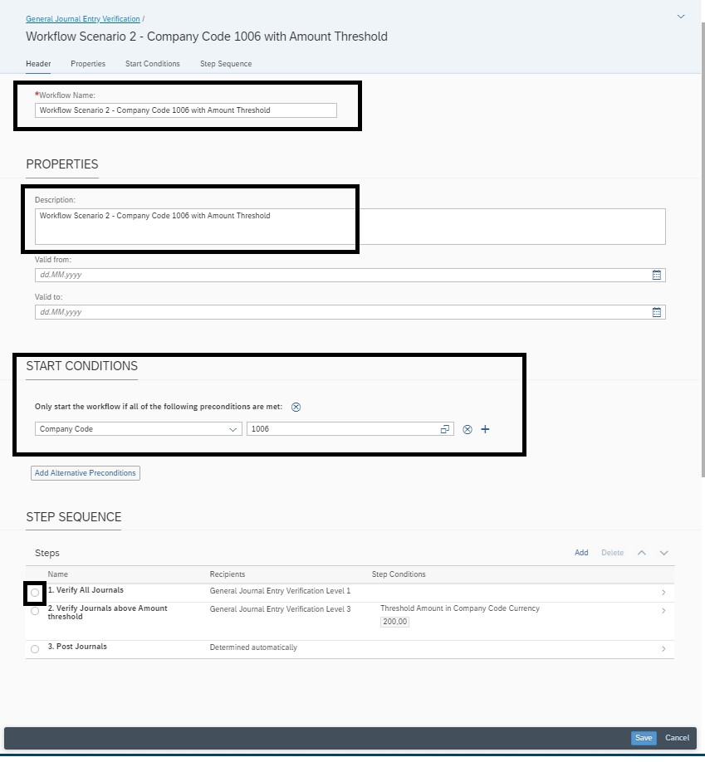Switch to the Properties tab

[88, 64]
